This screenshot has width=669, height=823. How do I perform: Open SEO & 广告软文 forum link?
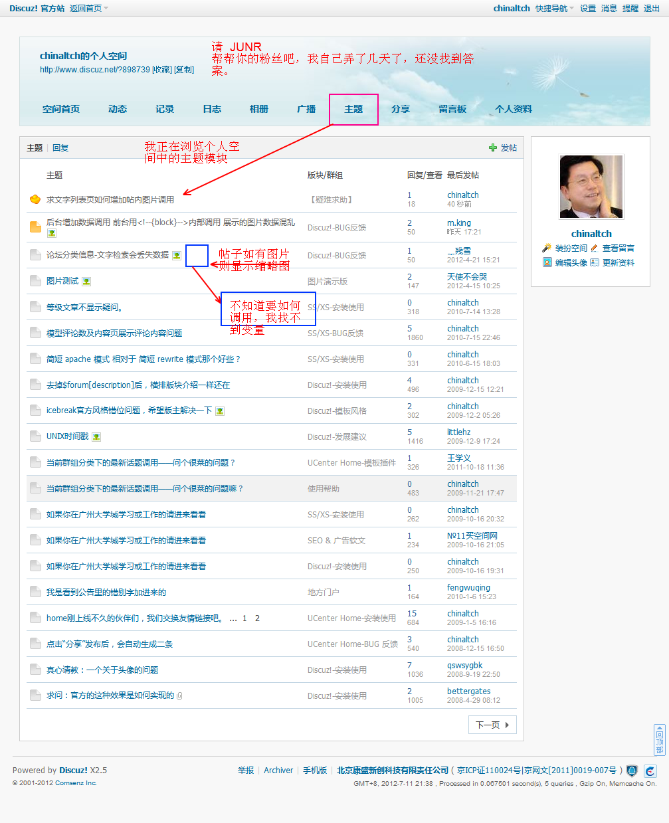pos(336,541)
